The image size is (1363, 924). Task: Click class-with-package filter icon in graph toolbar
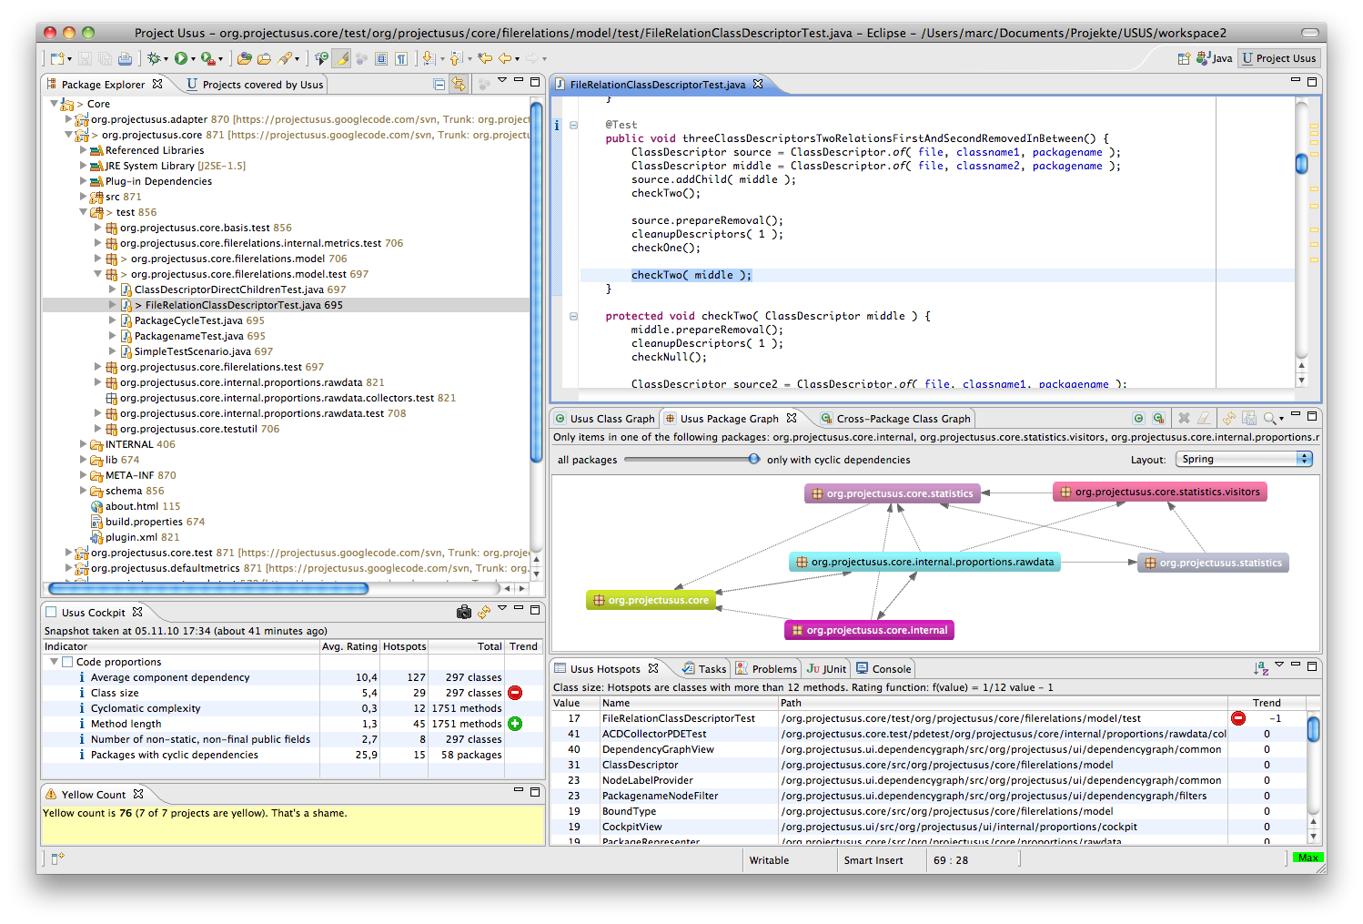click(1158, 418)
